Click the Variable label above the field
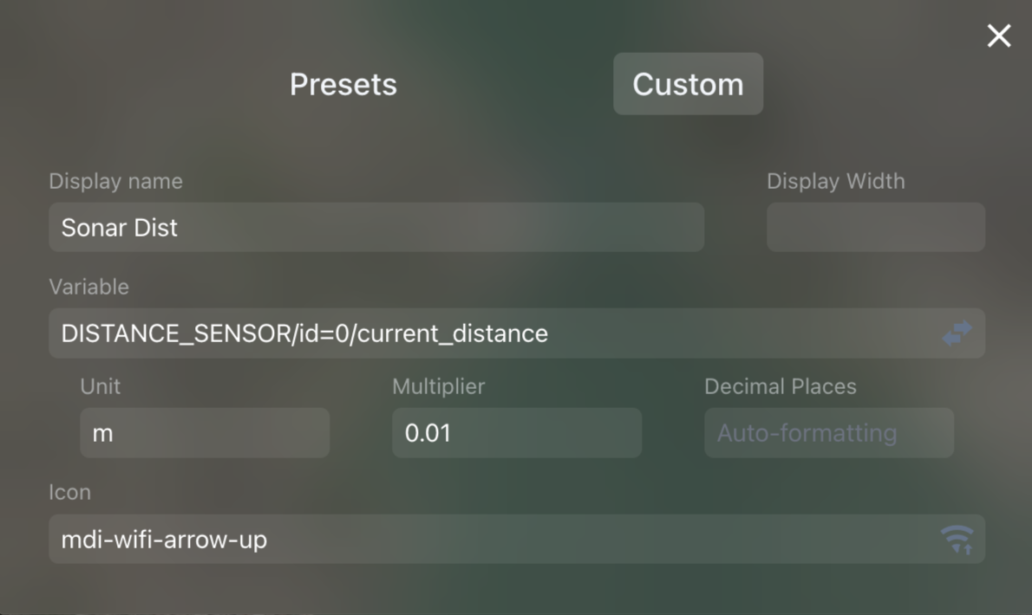1032x615 pixels. 89,287
